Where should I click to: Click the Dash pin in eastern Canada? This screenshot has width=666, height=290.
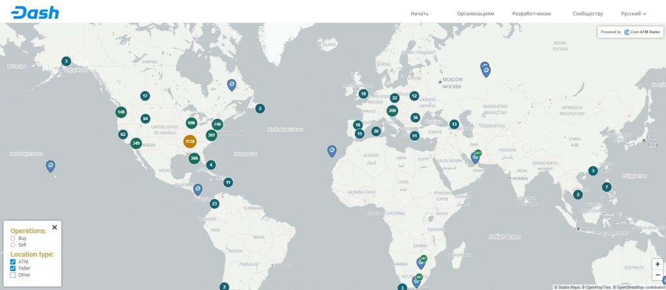(232, 85)
